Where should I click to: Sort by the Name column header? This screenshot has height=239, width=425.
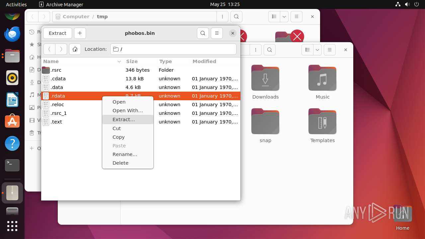pos(82,61)
